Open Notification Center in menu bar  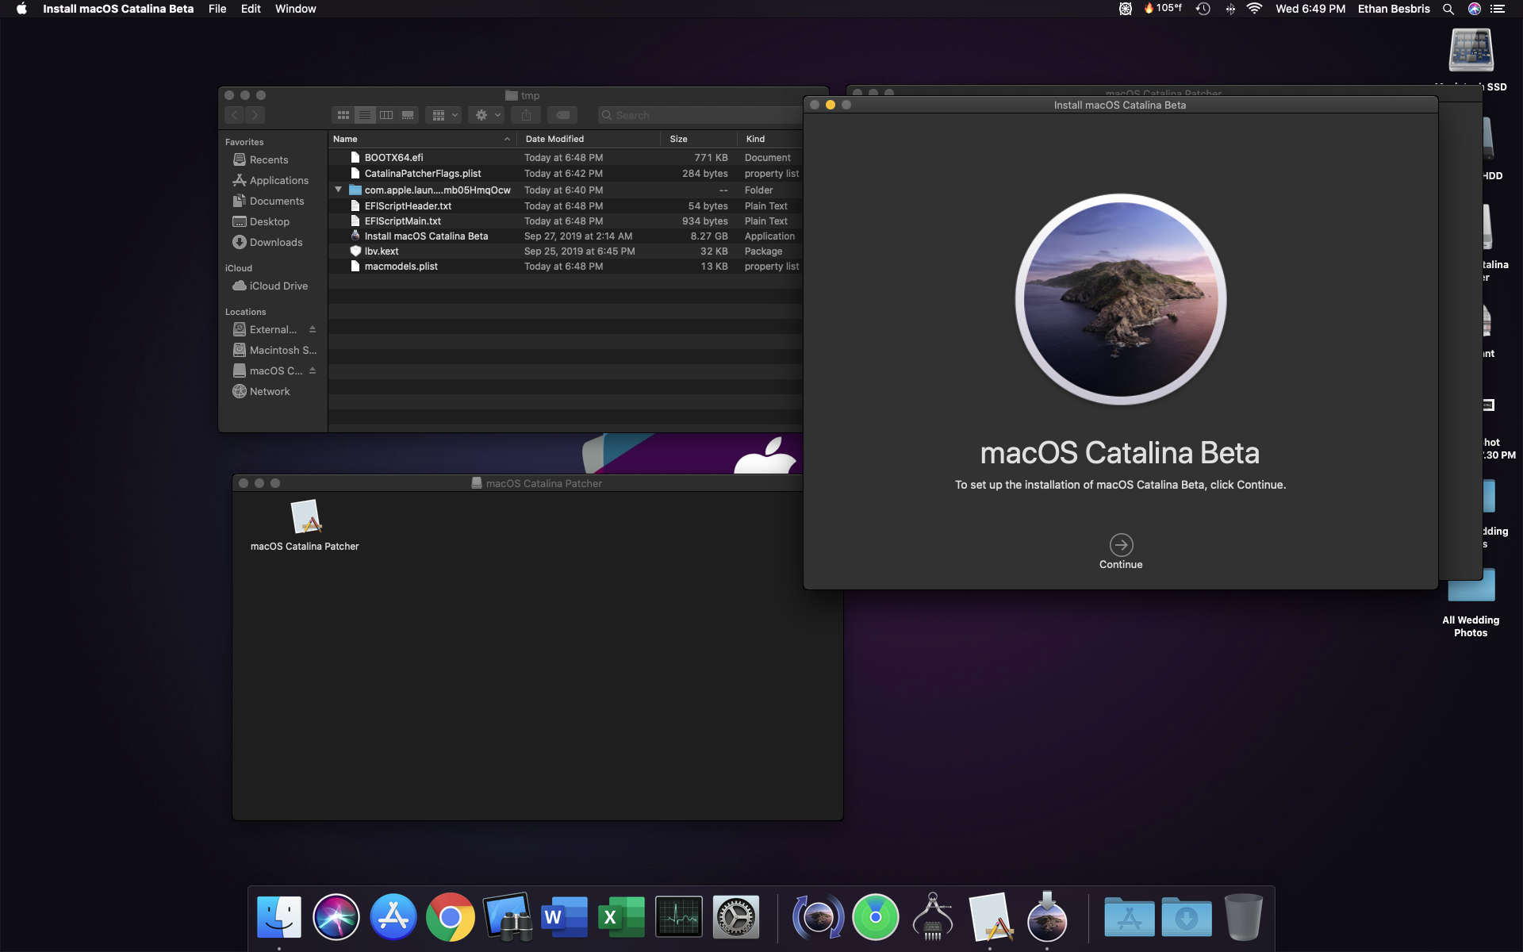[1498, 9]
